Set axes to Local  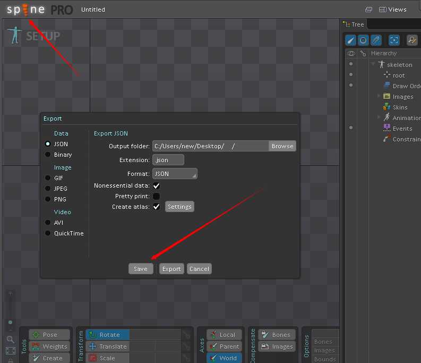point(224,335)
